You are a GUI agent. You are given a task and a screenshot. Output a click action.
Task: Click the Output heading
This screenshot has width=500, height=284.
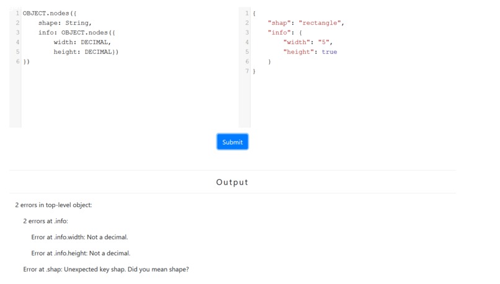tap(232, 182)
